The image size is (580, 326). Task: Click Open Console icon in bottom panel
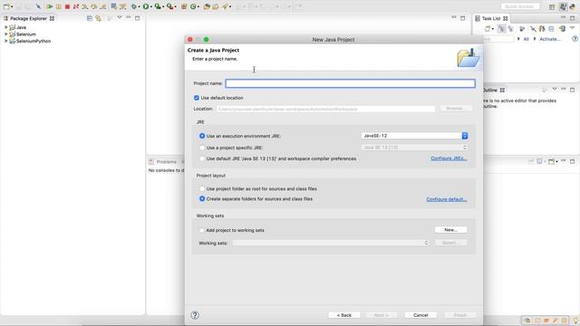[x=552, y=161]
